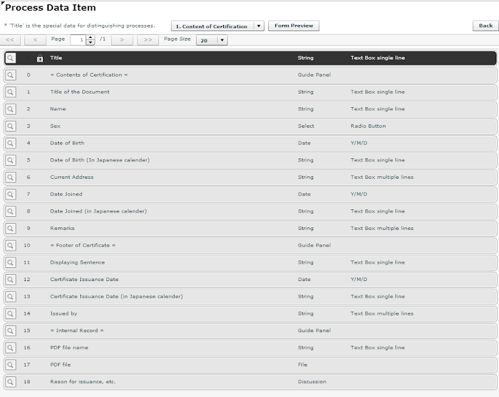
Task: Open magnifier icon for Date Joined row 7
Action: (x=11, y=194)
